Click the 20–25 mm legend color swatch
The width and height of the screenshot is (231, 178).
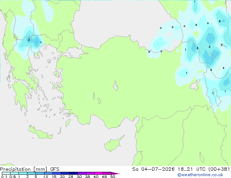point(65,173)
